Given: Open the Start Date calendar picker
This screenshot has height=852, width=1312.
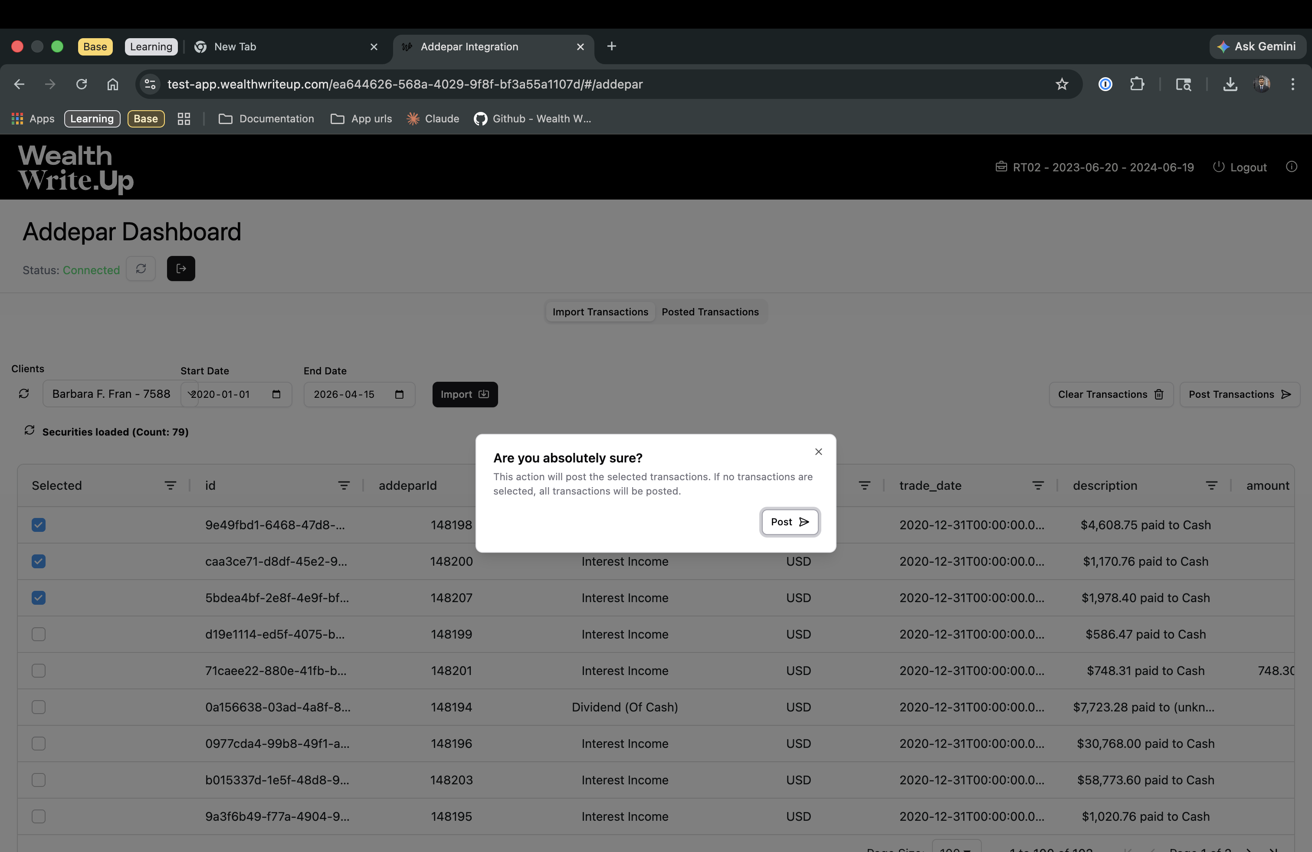Looking at the screenshot, I should [x=276, y=394].
